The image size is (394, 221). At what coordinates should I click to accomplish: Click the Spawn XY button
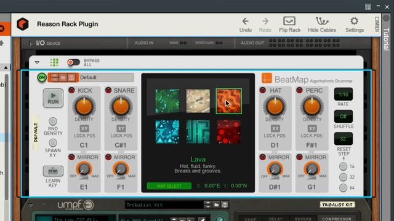53,143
